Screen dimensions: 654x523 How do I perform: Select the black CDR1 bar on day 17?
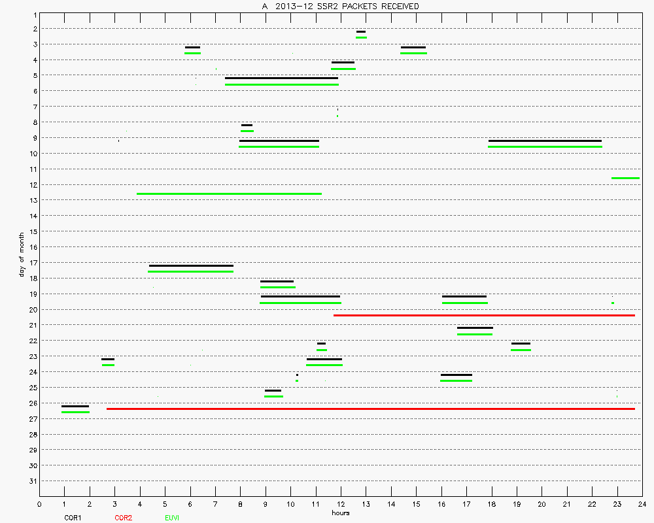coord(191,265)
